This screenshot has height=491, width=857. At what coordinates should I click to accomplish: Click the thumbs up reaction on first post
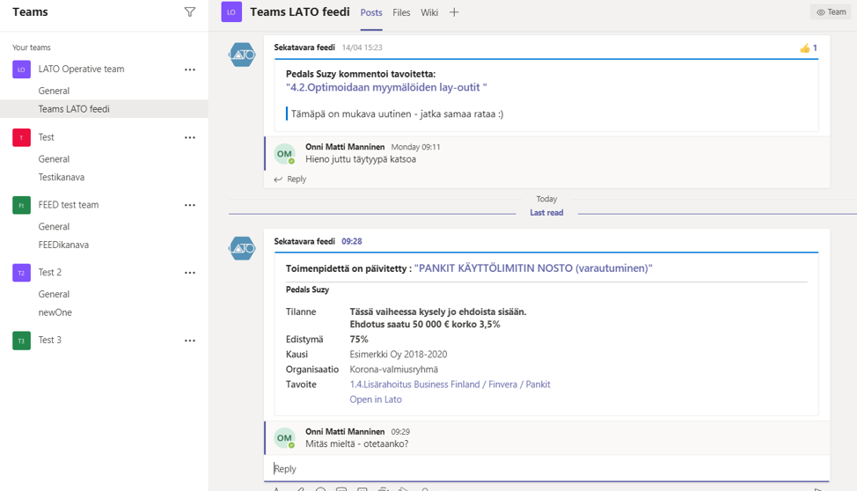[x=808, y=48]
